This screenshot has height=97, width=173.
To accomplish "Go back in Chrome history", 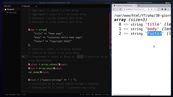I will tap(114, 9).
